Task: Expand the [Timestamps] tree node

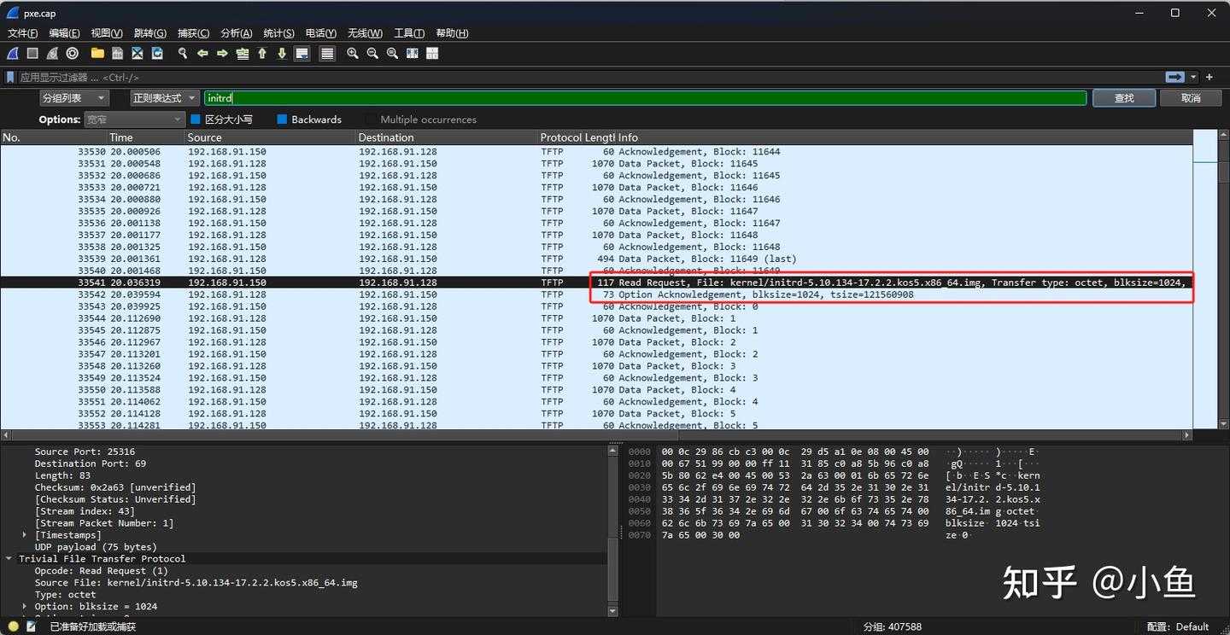Action: [x=25, y=535]
